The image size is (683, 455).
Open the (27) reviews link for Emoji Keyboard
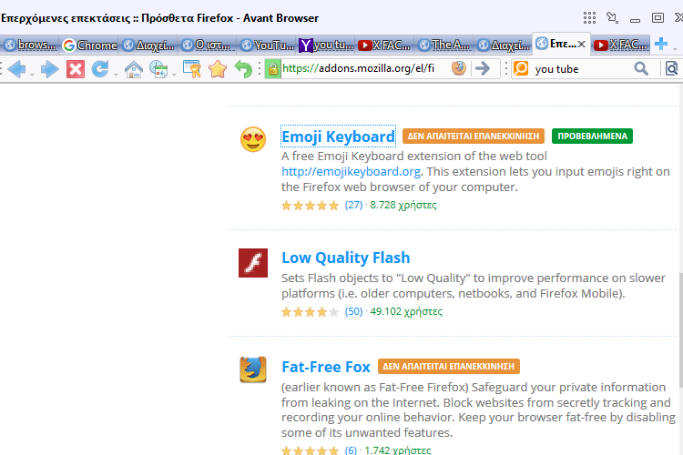pyautogui.click(x=353, y=205)
